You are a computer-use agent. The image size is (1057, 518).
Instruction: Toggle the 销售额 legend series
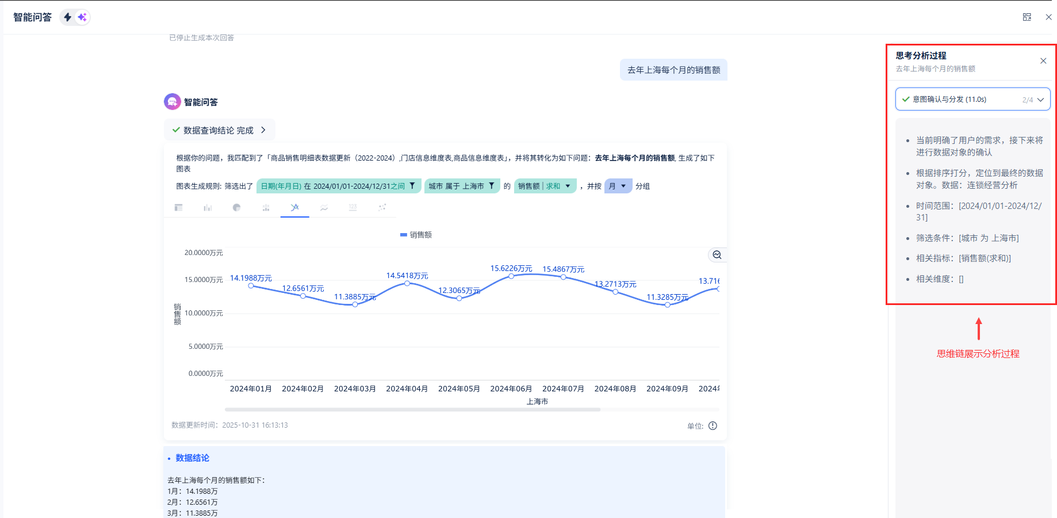point(416,235)
